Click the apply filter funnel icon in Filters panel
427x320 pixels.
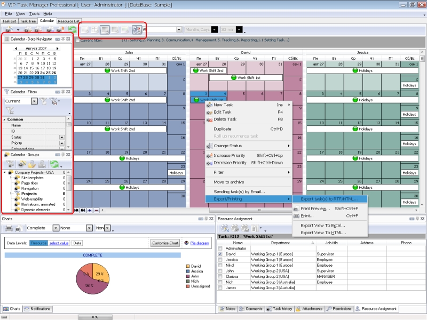[44, 101]
